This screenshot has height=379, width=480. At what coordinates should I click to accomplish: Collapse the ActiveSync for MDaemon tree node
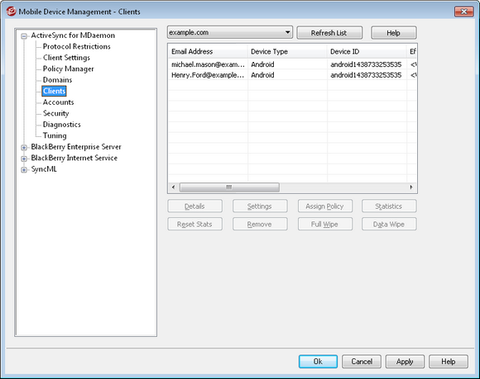pyautogui.click(x=24, y=36)
